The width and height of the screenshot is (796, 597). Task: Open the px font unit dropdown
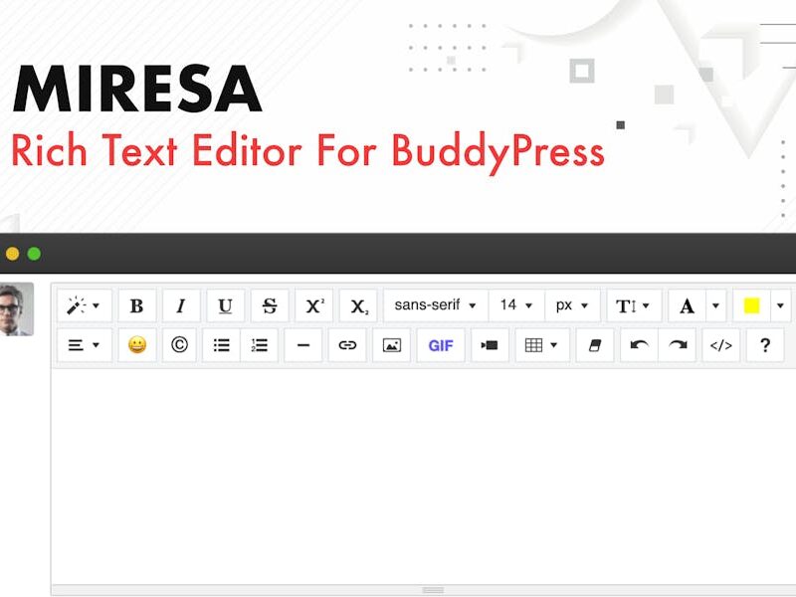[572, 305]
